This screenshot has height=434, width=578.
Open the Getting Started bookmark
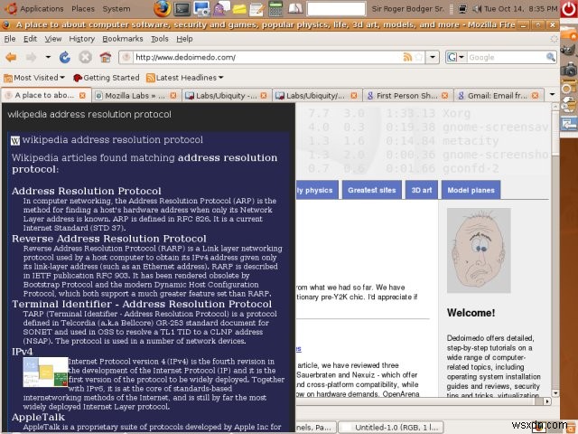(x=107, y=78)
